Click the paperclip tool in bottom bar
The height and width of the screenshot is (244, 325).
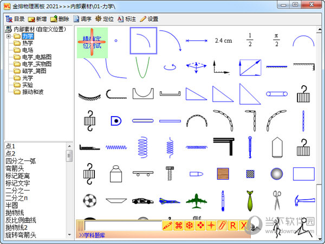click(x=222, y=226)
